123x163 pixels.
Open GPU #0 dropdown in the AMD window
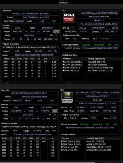click(x=68, y=28)
